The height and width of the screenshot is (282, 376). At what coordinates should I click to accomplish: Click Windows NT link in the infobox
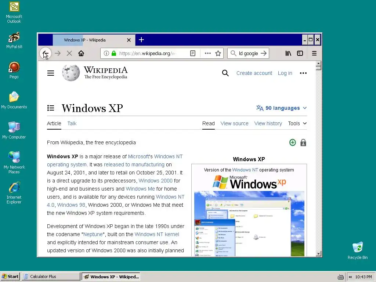click(245, 170)
